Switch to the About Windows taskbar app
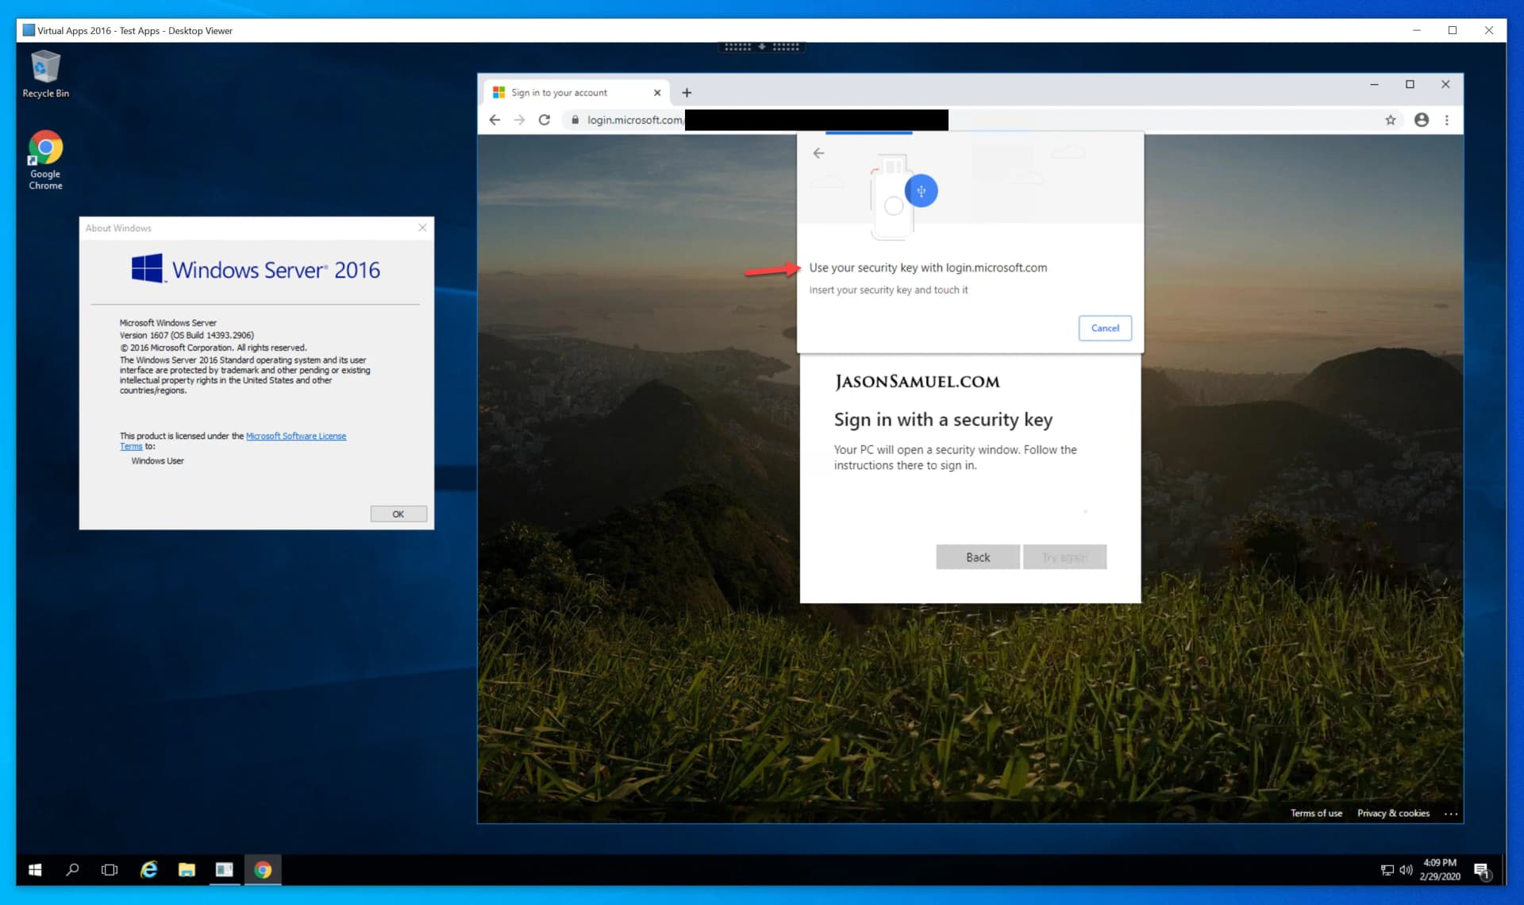The height and width of the screenshot is (905, 1524). (x=225, y=870)
